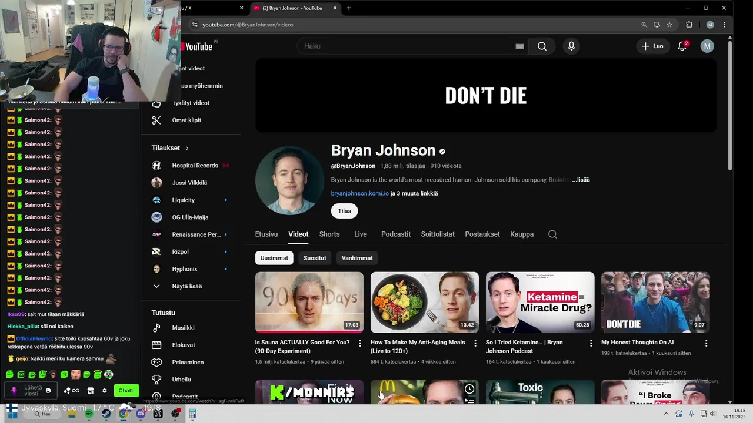The image size is (753, 423).
Task: Open the Kauppa channel tab
Action: tap(522, 234)
